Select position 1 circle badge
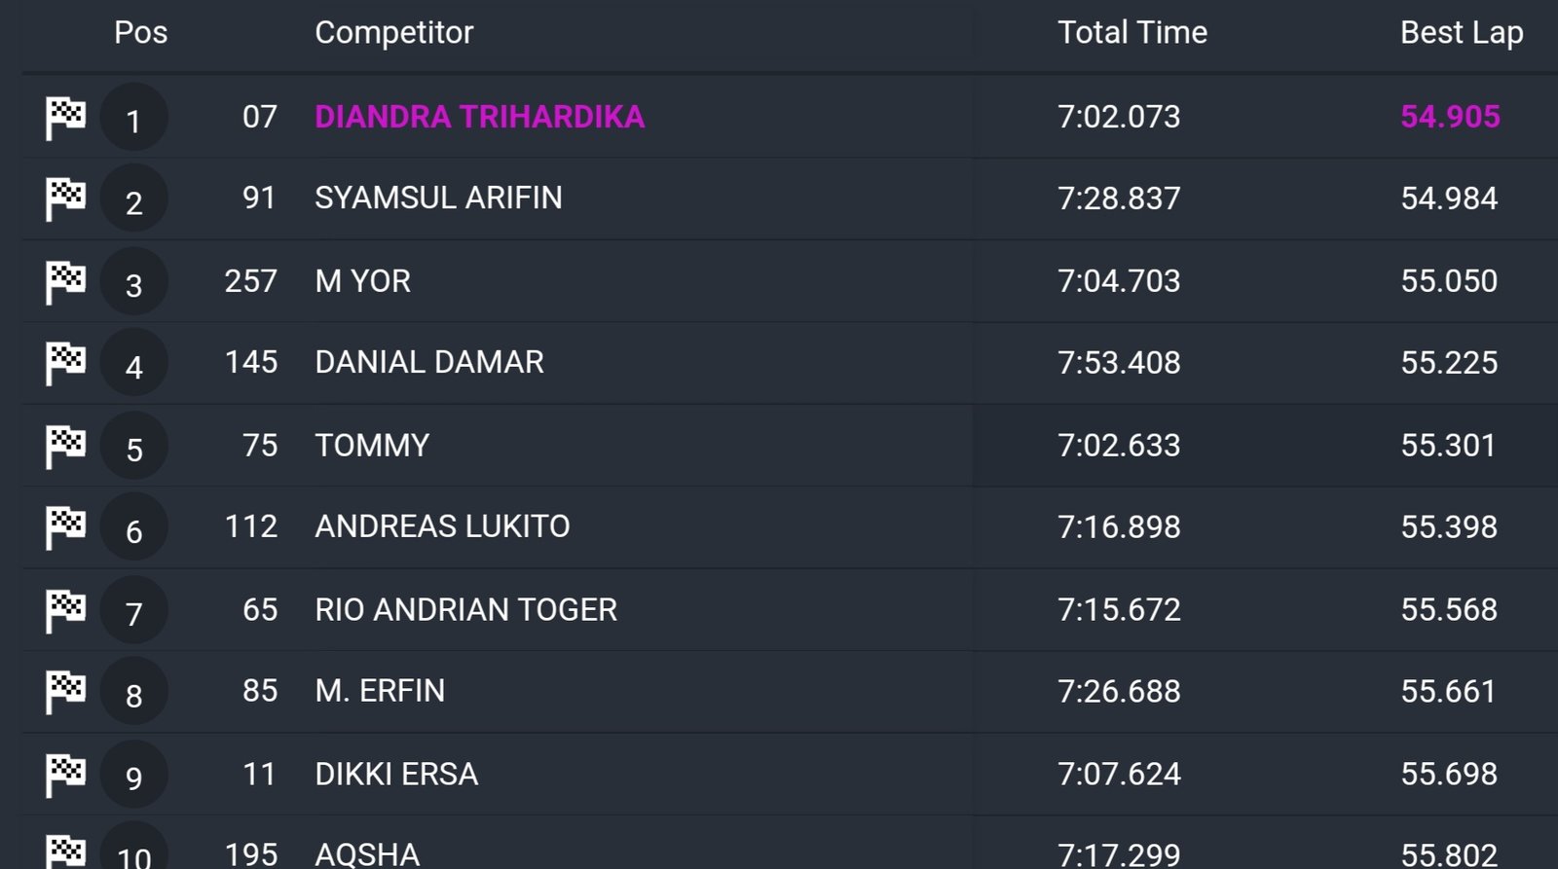The image size is (1558, 869). pyautogui.click(x=134, y=118)
